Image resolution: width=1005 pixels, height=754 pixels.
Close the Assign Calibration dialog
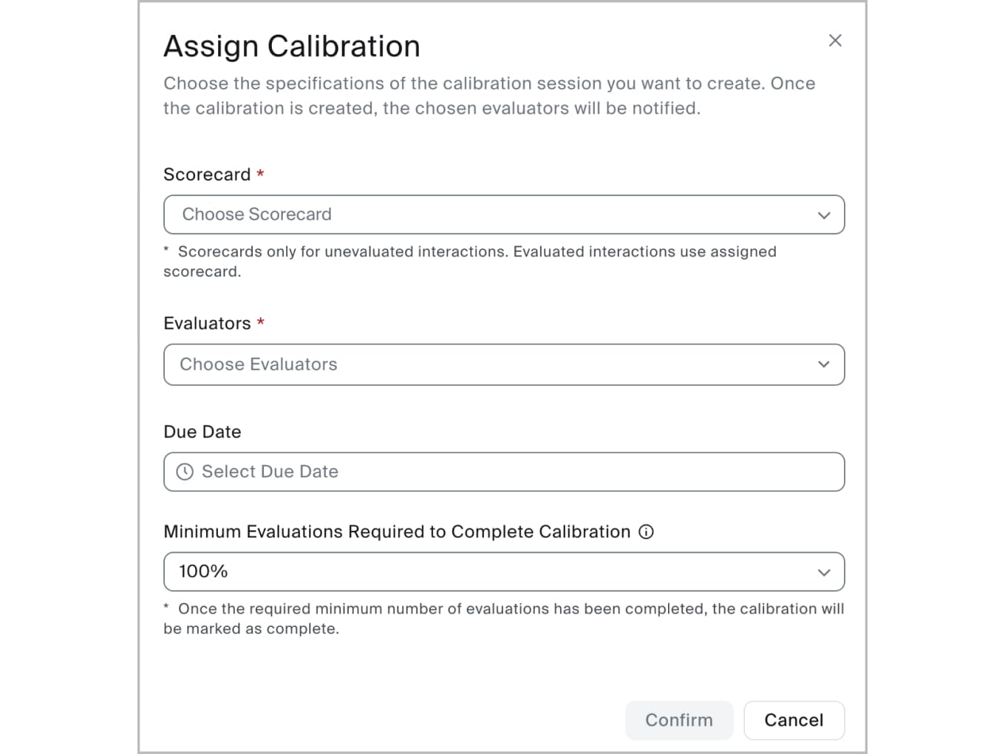[x=835, y=41]
